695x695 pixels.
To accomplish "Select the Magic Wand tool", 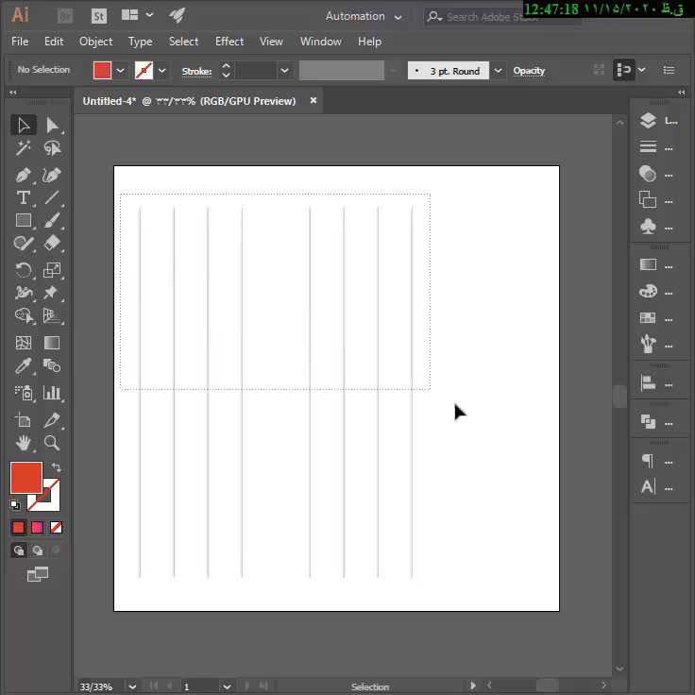I will (24, 148).
